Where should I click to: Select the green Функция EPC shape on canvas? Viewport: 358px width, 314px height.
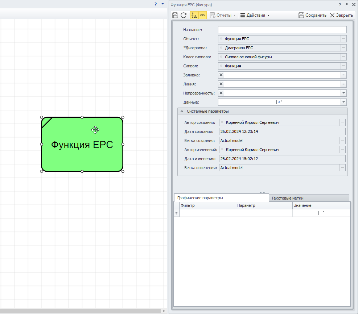(82, 156)
